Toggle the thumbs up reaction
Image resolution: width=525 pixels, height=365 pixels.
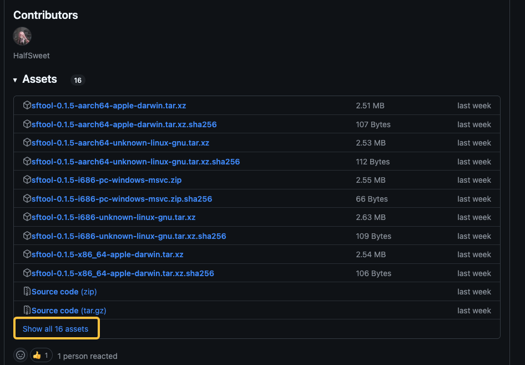pyautogui.click(x=41, y=355)
